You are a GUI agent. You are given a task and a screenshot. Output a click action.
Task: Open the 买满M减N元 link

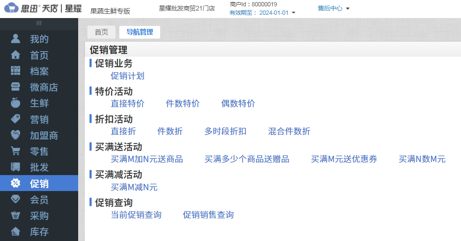pyautogui.click(x=134, y=187)
